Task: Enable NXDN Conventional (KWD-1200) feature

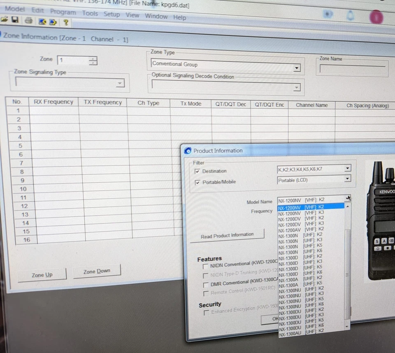Action: pos(206,267)
